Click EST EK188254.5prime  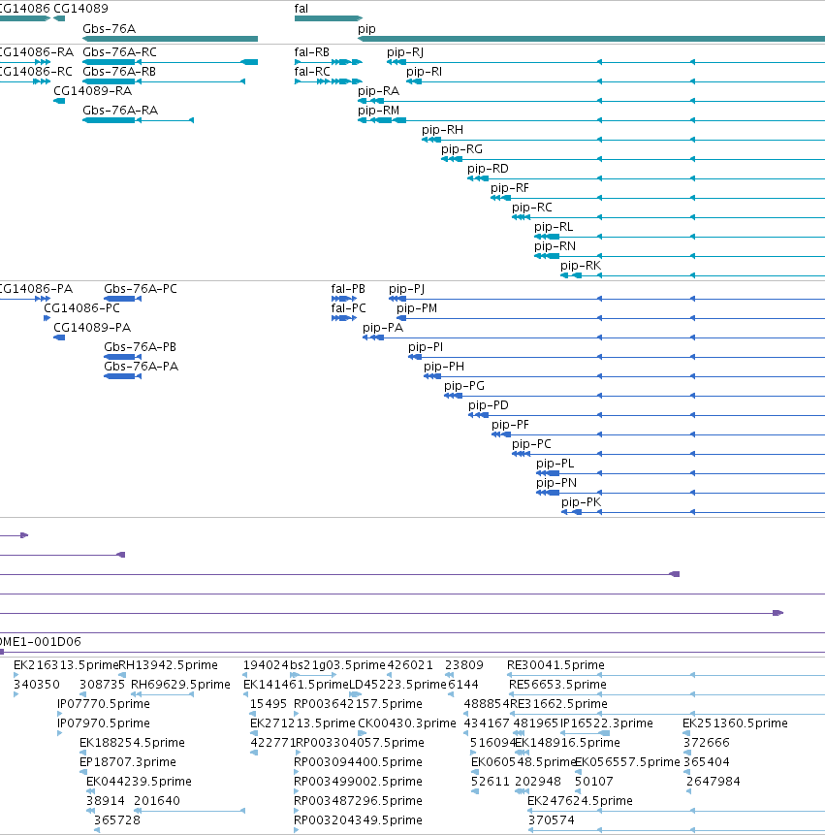(x=132, y=743)
